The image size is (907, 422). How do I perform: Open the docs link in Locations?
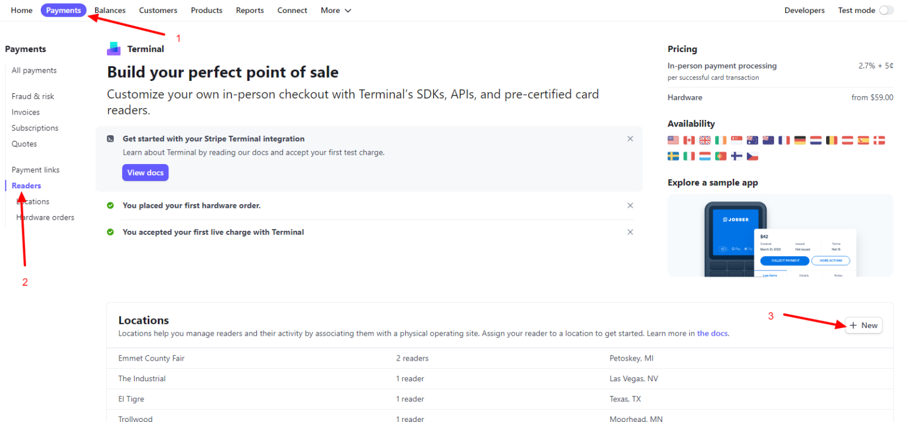[x=712, y=333]
